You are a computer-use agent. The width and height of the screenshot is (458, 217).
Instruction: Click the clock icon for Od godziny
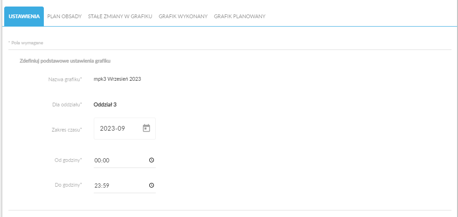151,160
